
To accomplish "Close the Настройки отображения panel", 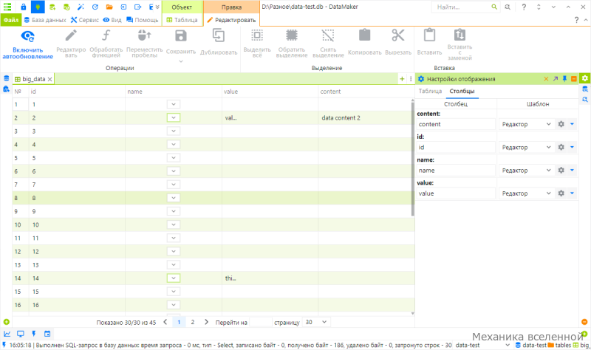I will click(546, 79).
